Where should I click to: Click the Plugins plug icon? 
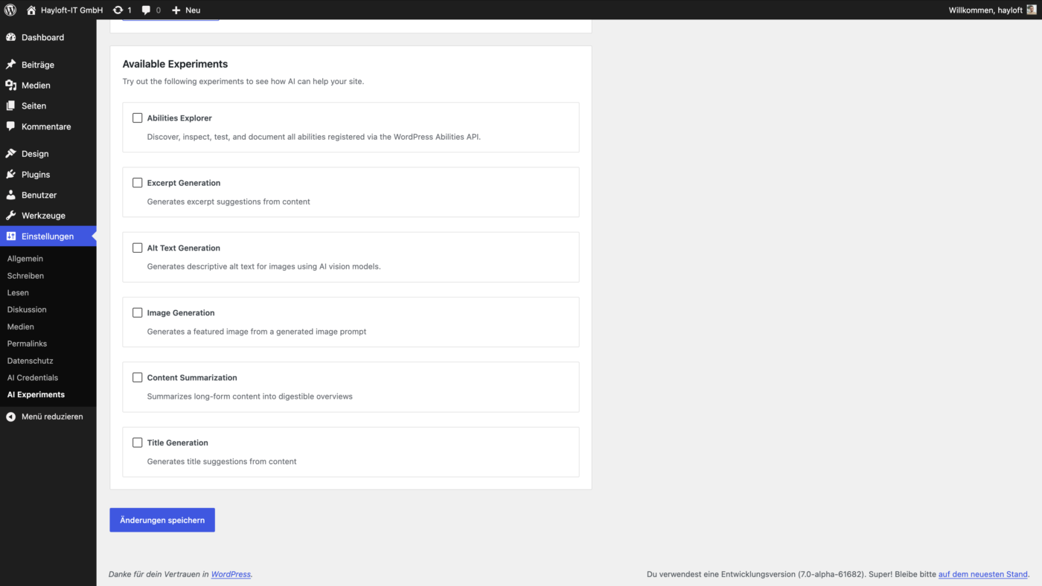coord(10,175)
